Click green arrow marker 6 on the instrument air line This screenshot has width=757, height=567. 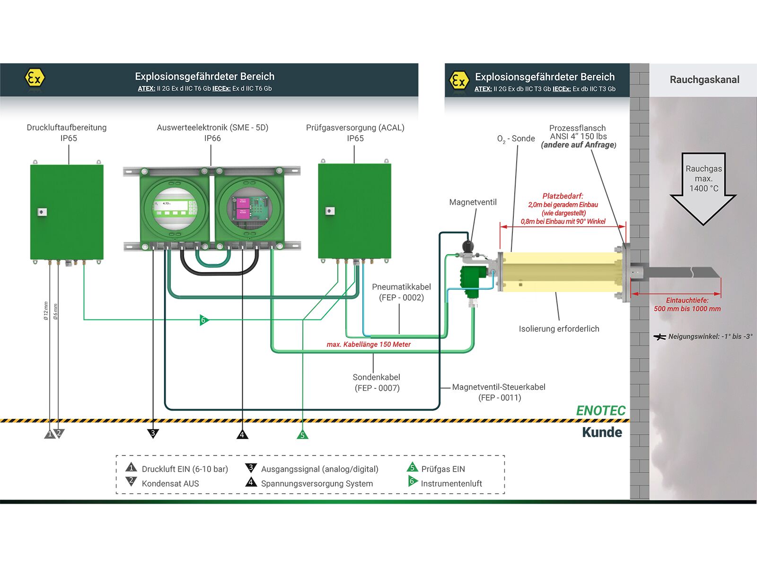pyautogui.click(x=204, y=320)
